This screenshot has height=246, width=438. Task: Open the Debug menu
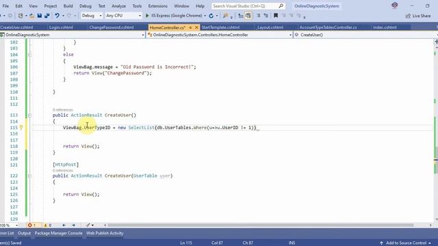(x=85, y=6)
